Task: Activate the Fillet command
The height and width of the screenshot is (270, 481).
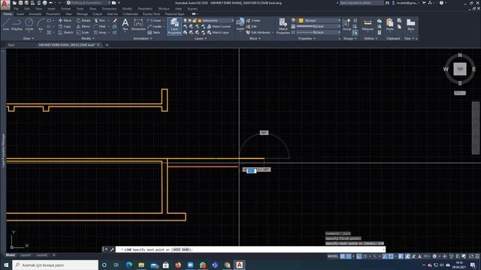Action: point(100,27)
